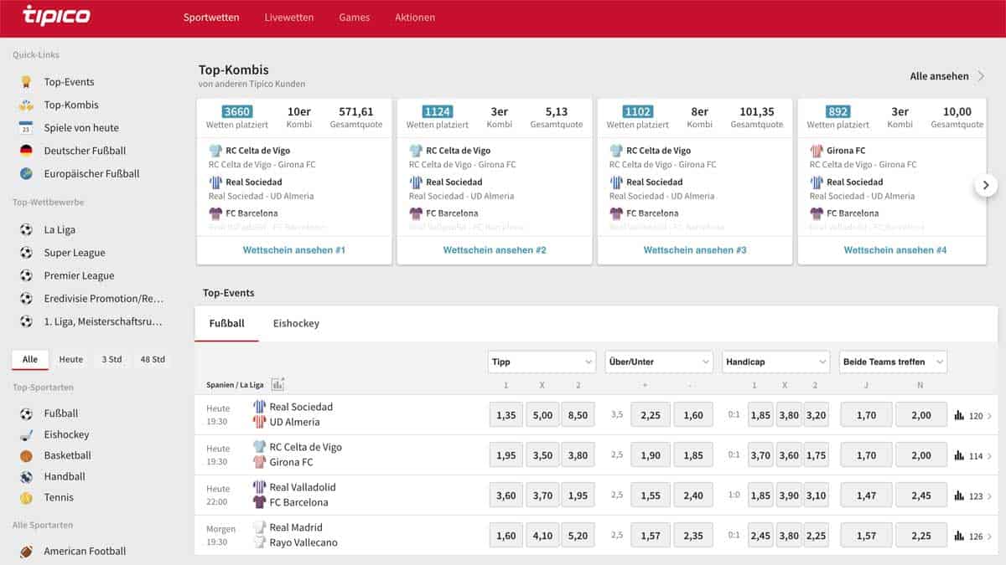Click Rayo Vallecano team name
The image size is (1006, 565).
[303, 542]
